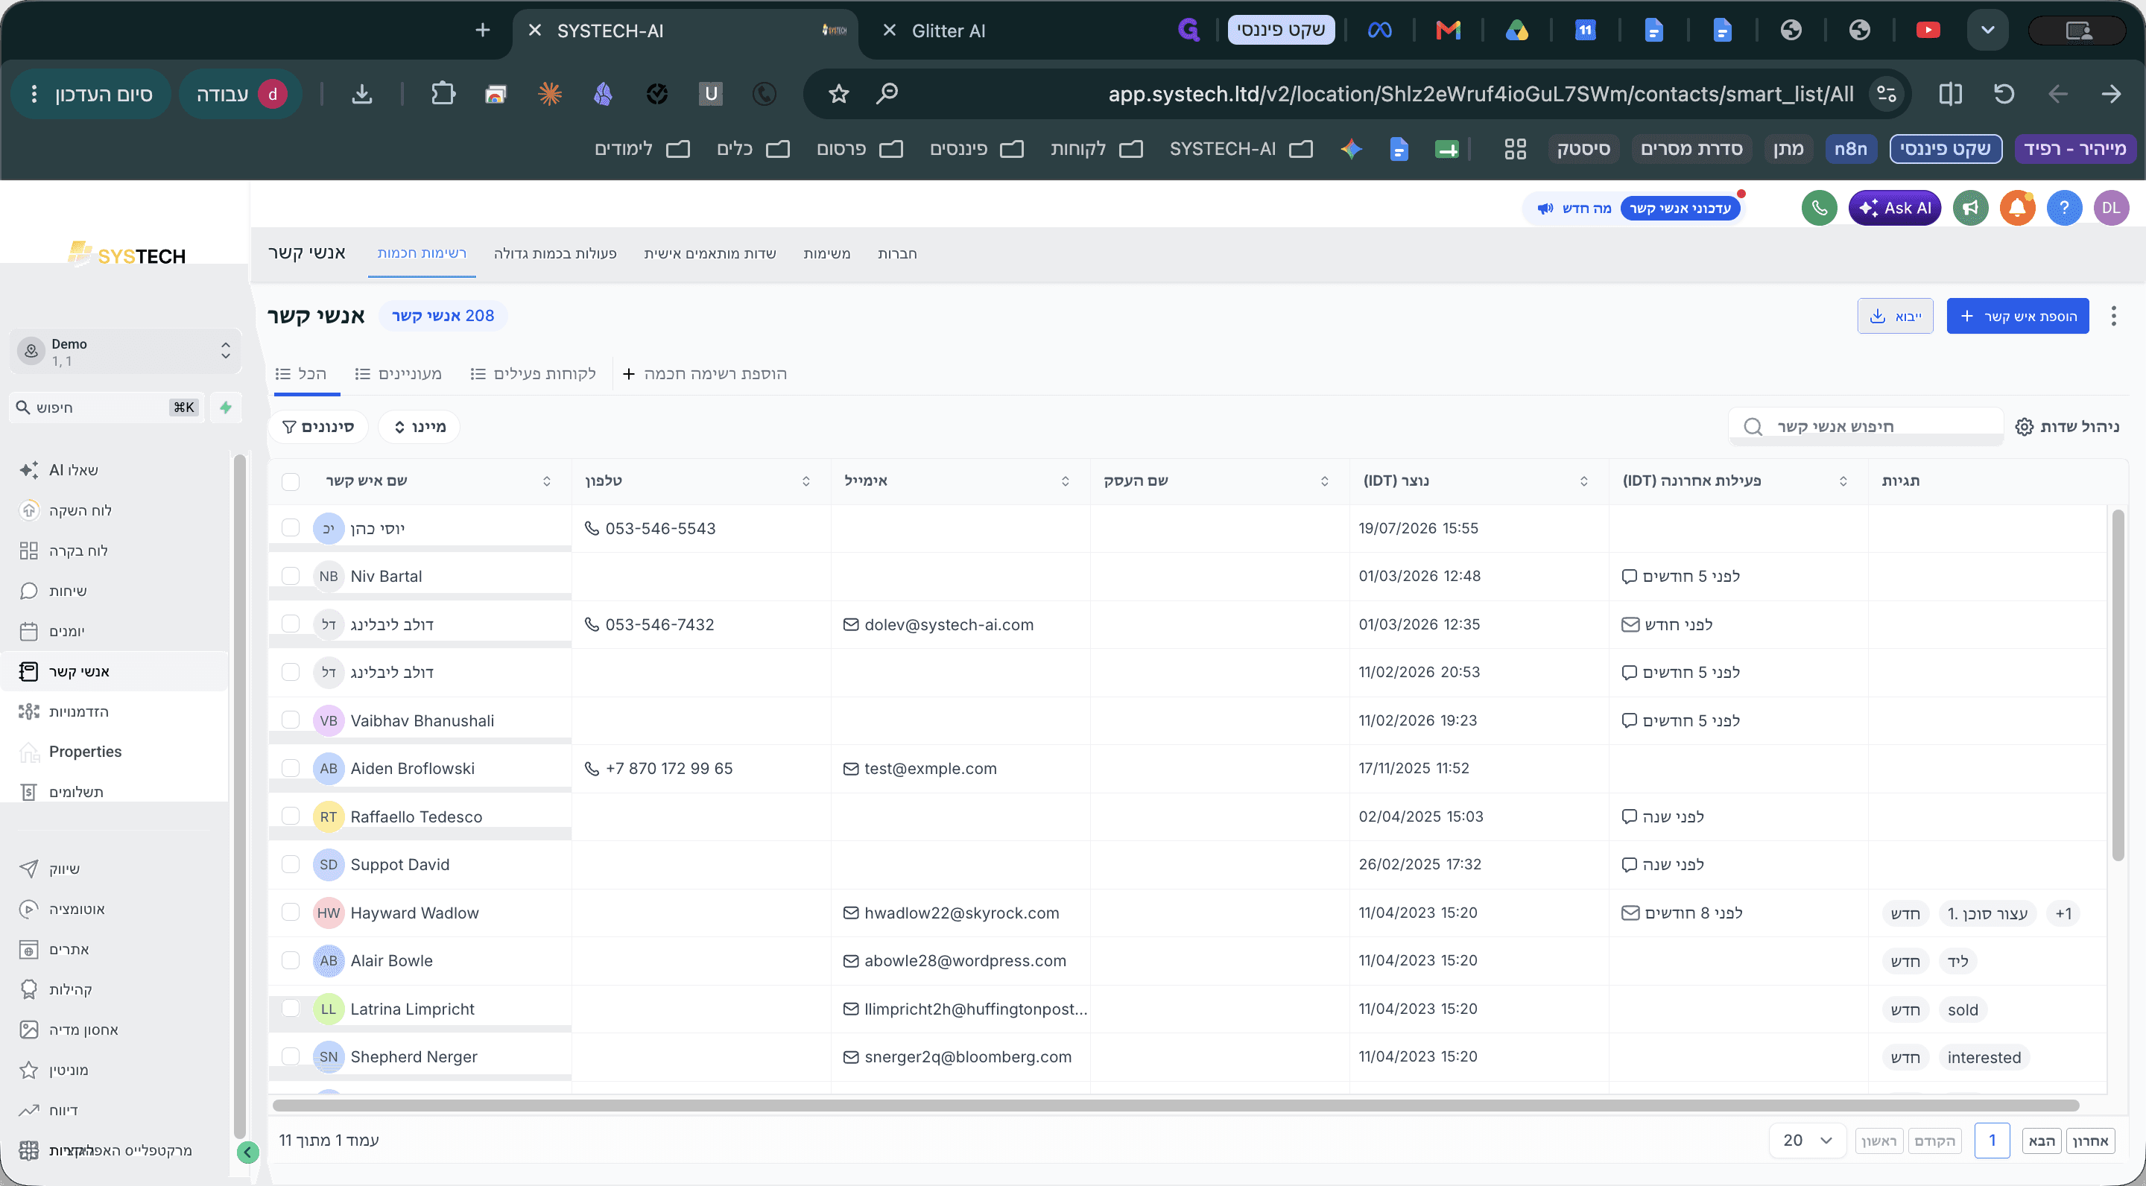Click the ייבוא import button
2146x1186 pixels.
1894,316
